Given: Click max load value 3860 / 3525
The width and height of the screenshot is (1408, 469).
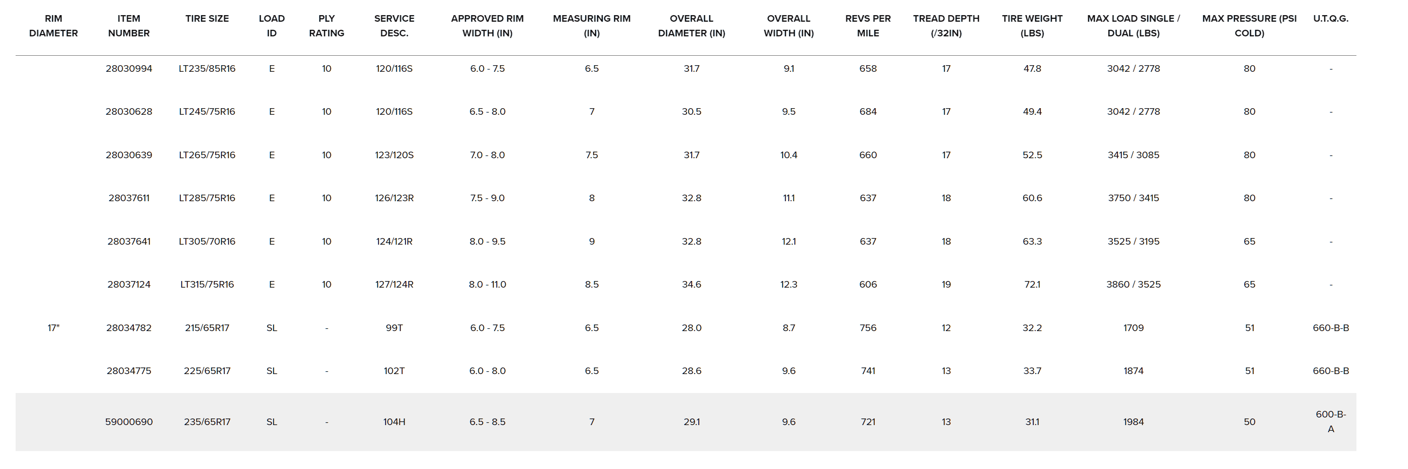Looking at the screenshot, I should tap(1133, 284).
